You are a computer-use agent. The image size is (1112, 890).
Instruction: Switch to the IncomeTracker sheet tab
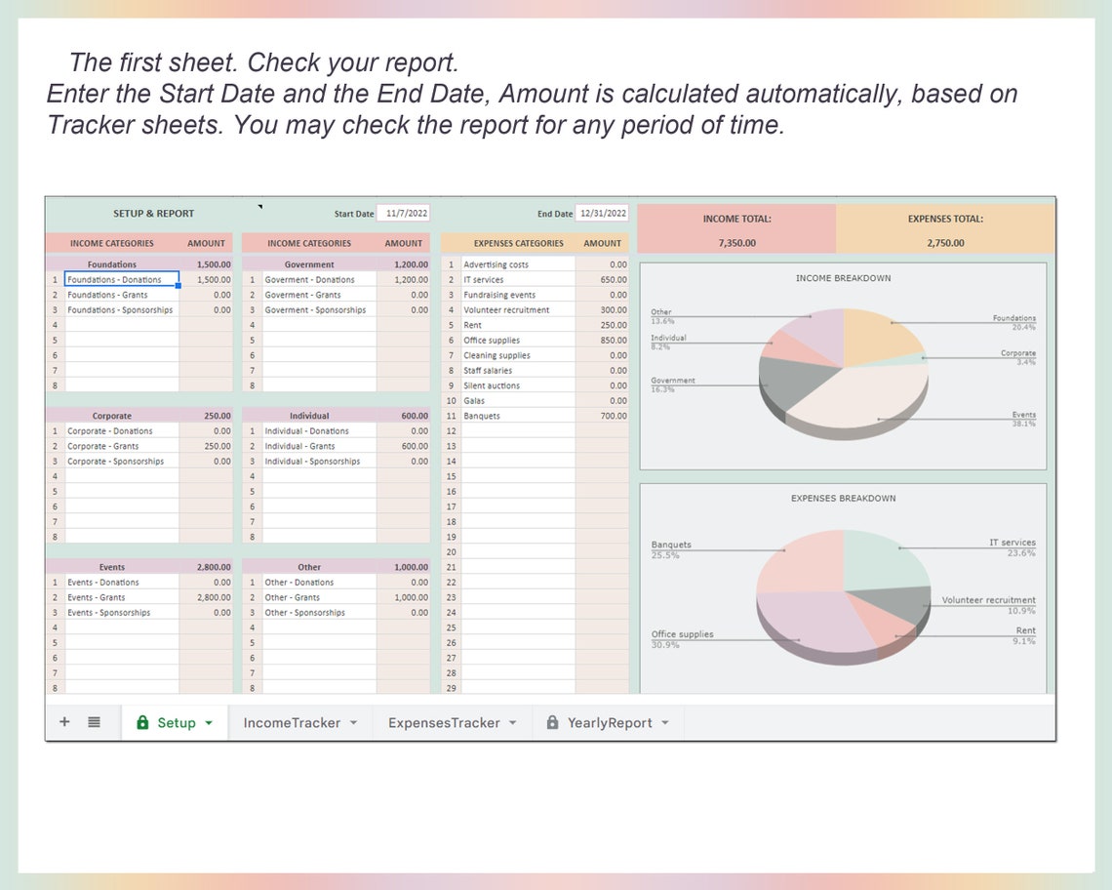pos(300,722)
